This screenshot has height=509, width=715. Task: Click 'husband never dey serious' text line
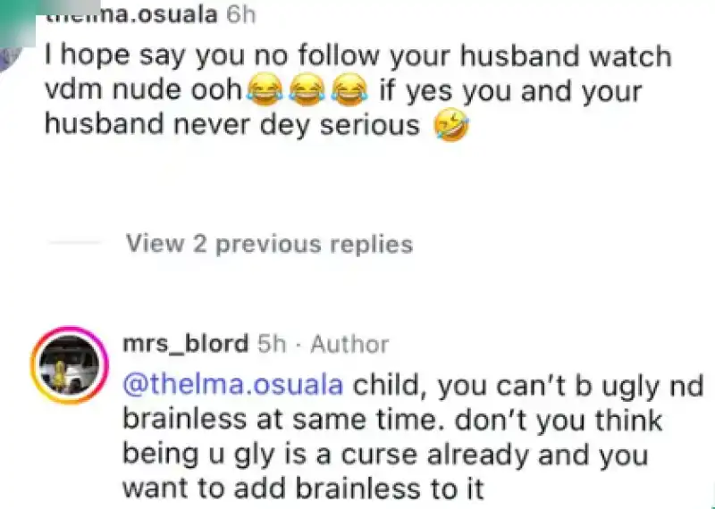click(x=231, y=125)
